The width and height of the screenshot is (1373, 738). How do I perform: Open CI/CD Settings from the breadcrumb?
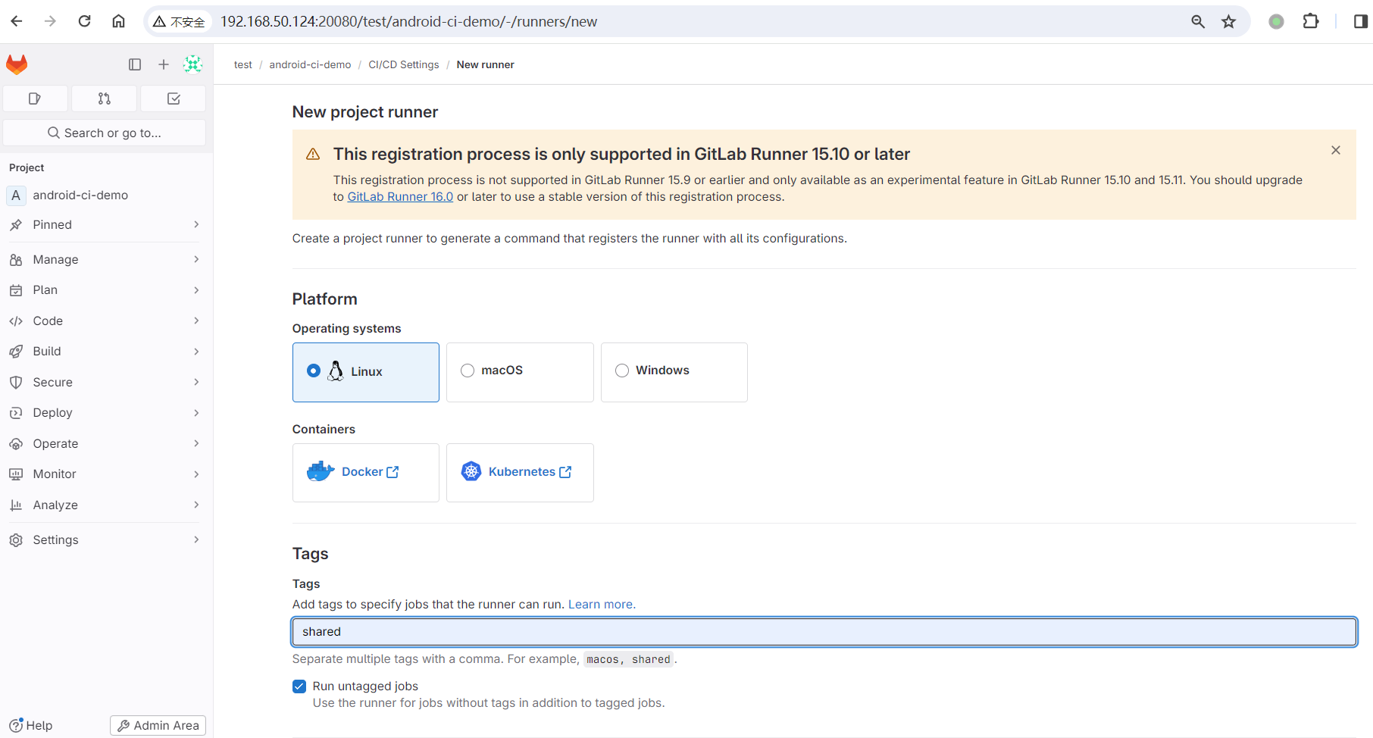[403, 64]
